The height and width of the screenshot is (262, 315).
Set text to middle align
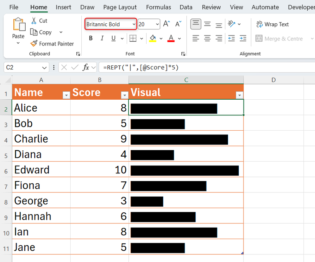[x=207, y=24]
